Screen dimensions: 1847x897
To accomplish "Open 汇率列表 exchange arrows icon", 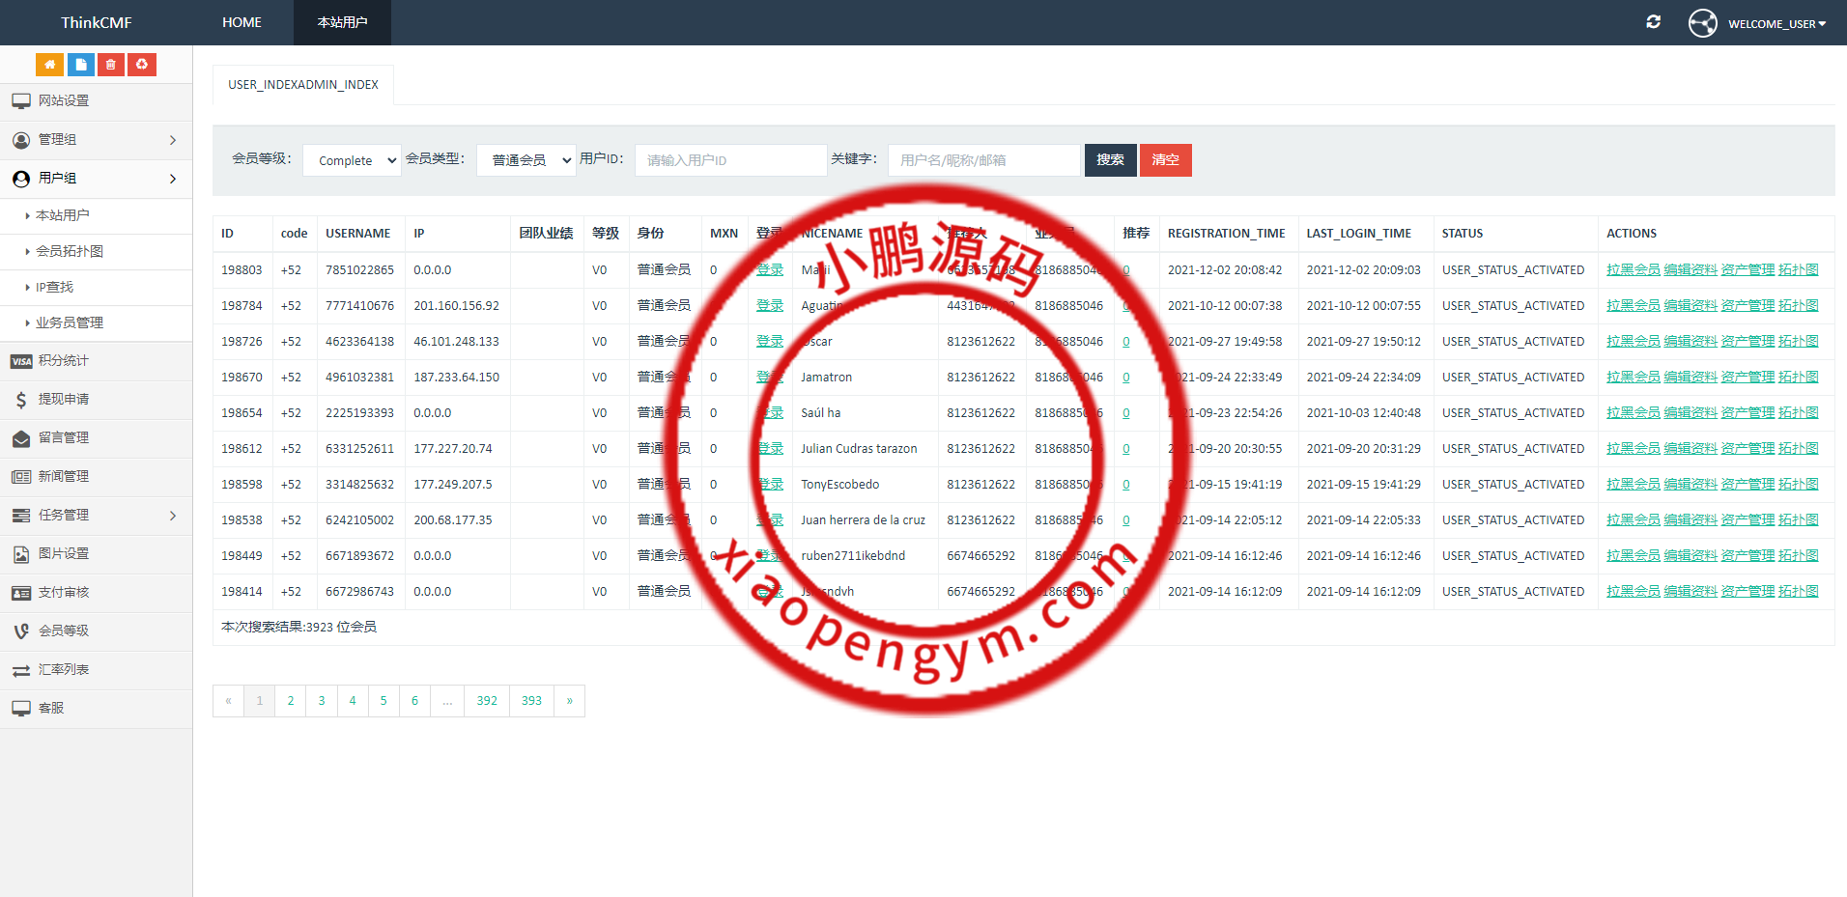I will point(21,670).
